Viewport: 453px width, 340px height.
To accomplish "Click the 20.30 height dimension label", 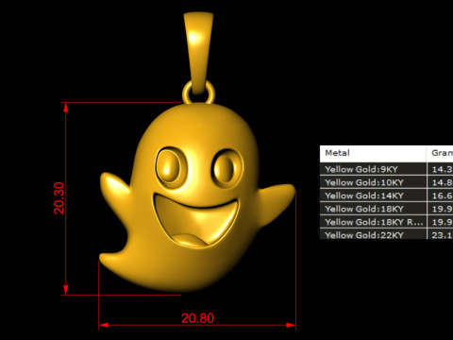I will coord(59,198).
